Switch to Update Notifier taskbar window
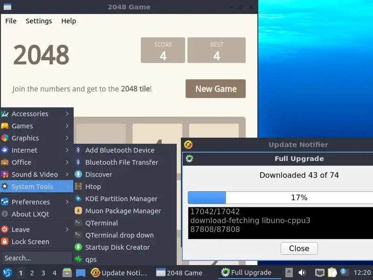Screen dimensions: 373x280 (119, 273)
